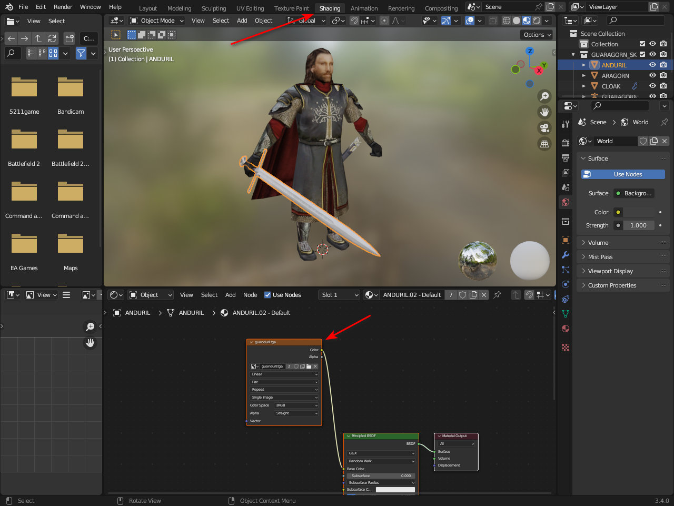Switch to the Animation workspace tab
The height and width of the screenshot is (506, 674).
(364, 8)
